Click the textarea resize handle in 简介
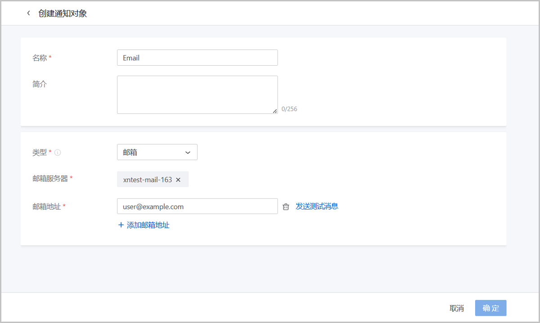The image size is (540, 323). coord(274,111)
